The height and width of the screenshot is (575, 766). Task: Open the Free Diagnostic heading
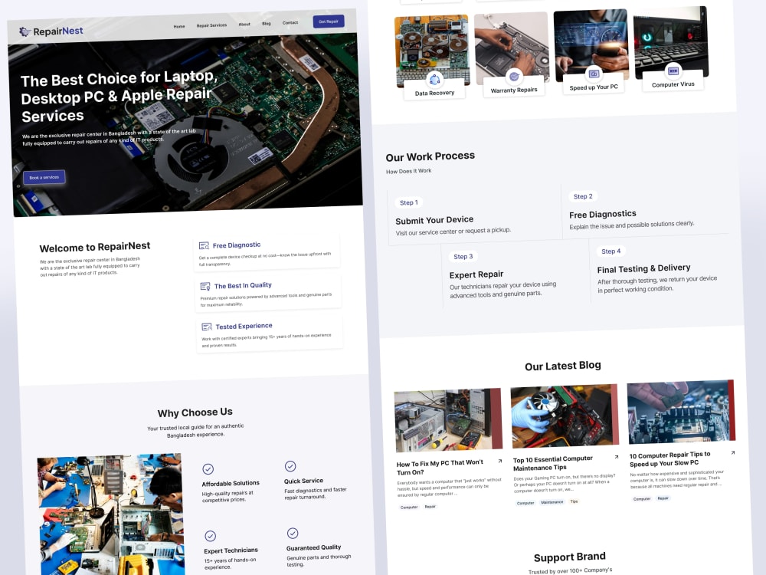click(237, 245)
